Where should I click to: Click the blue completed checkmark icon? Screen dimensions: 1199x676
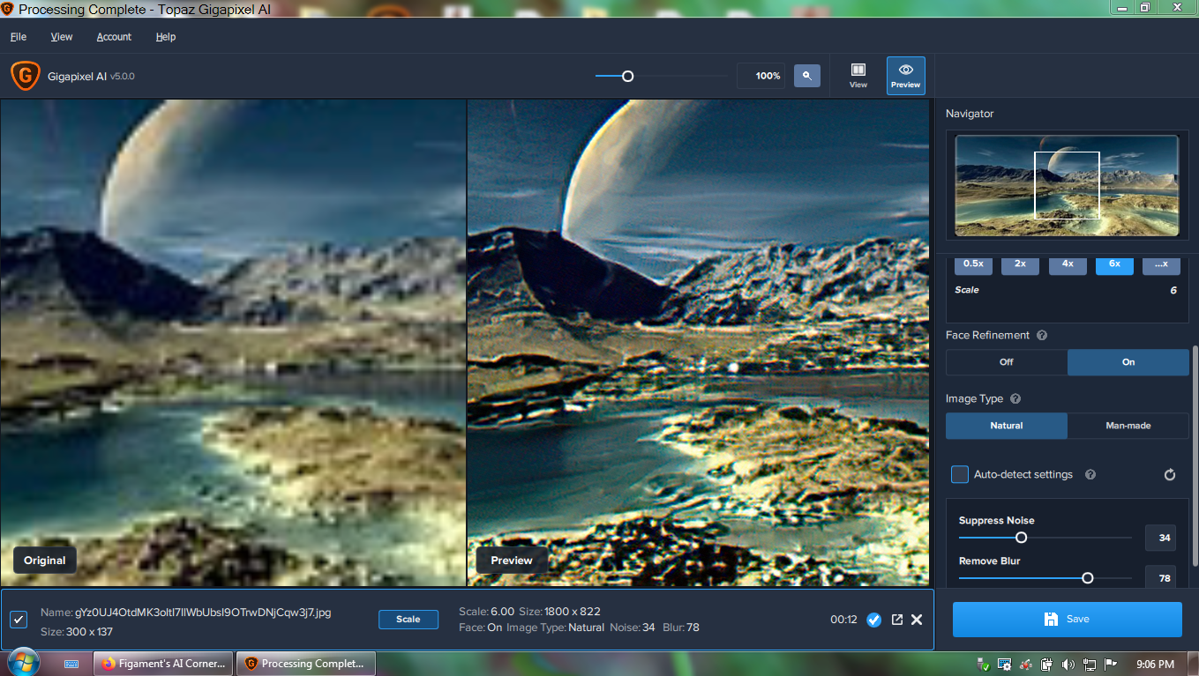(873, 620)
